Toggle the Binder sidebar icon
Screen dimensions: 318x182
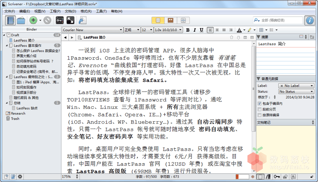tap(10, 20)
